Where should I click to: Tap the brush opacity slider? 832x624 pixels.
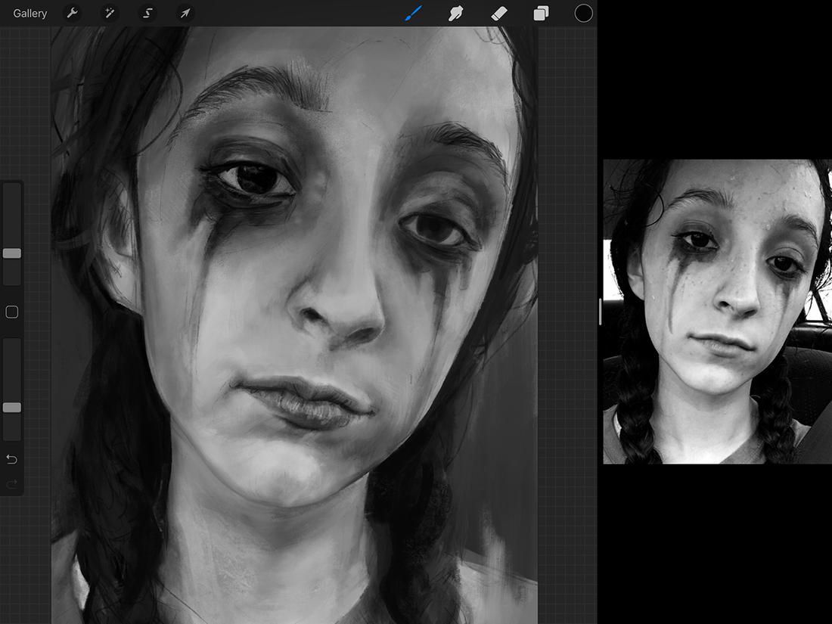(11, 408)
